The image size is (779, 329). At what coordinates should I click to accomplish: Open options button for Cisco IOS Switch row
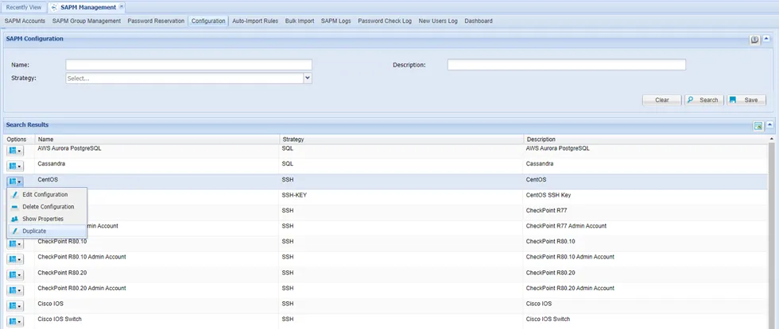16,321
